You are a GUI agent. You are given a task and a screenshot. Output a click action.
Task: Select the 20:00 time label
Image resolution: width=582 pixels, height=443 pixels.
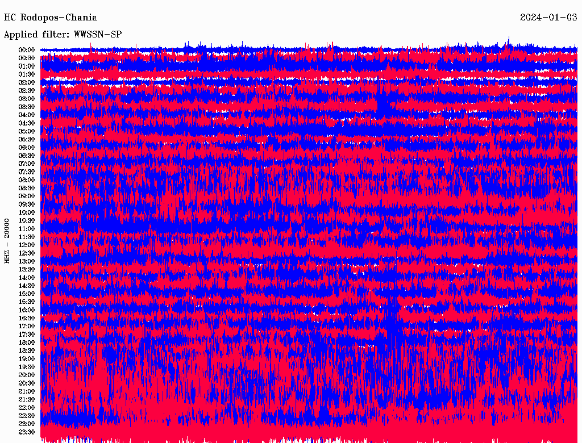pyautogui.click(x=27, y=375)
